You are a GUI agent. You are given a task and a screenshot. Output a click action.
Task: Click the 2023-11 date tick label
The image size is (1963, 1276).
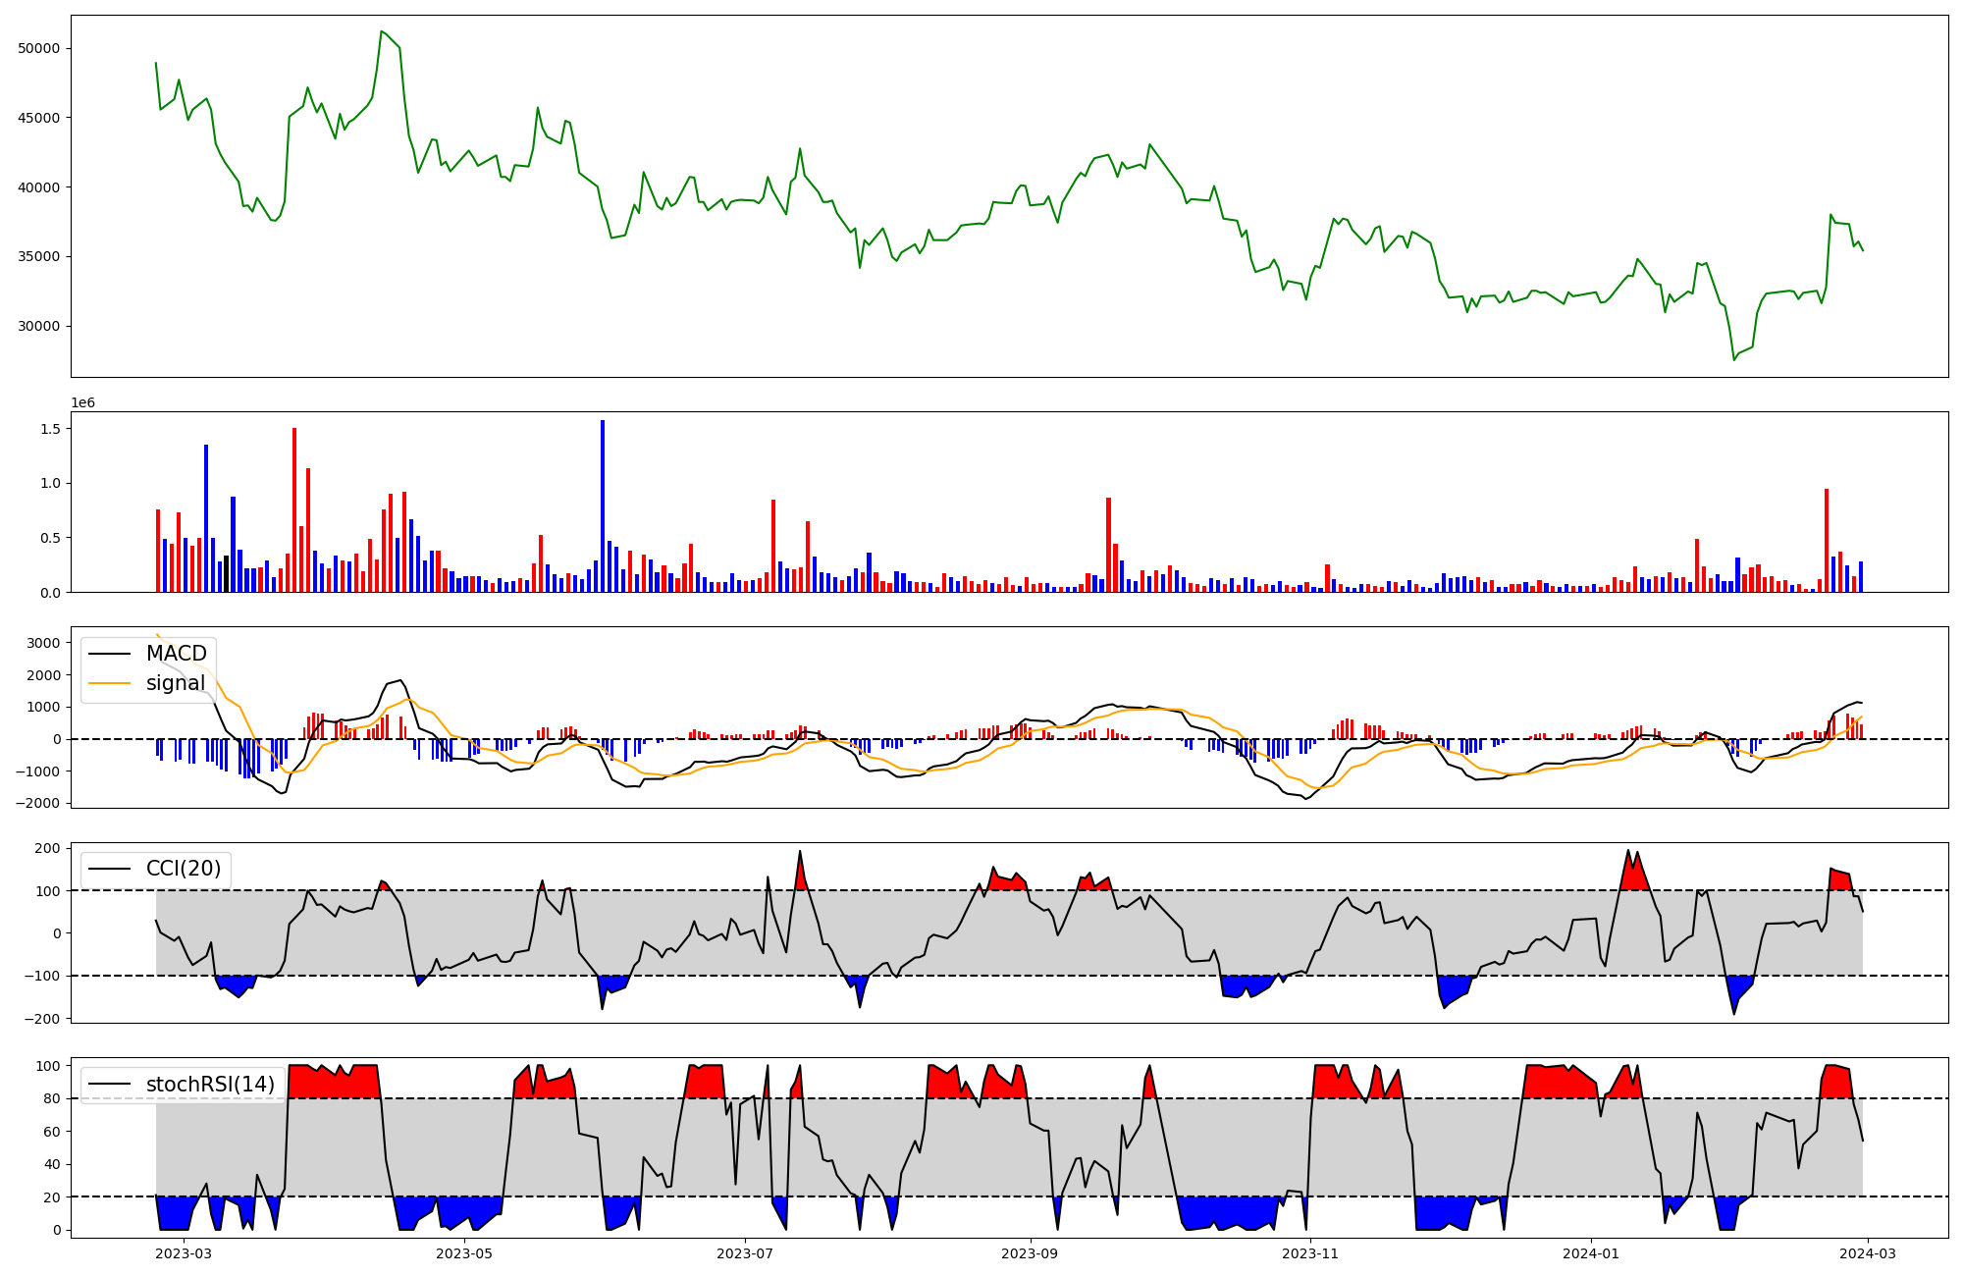(1311, 1253)
